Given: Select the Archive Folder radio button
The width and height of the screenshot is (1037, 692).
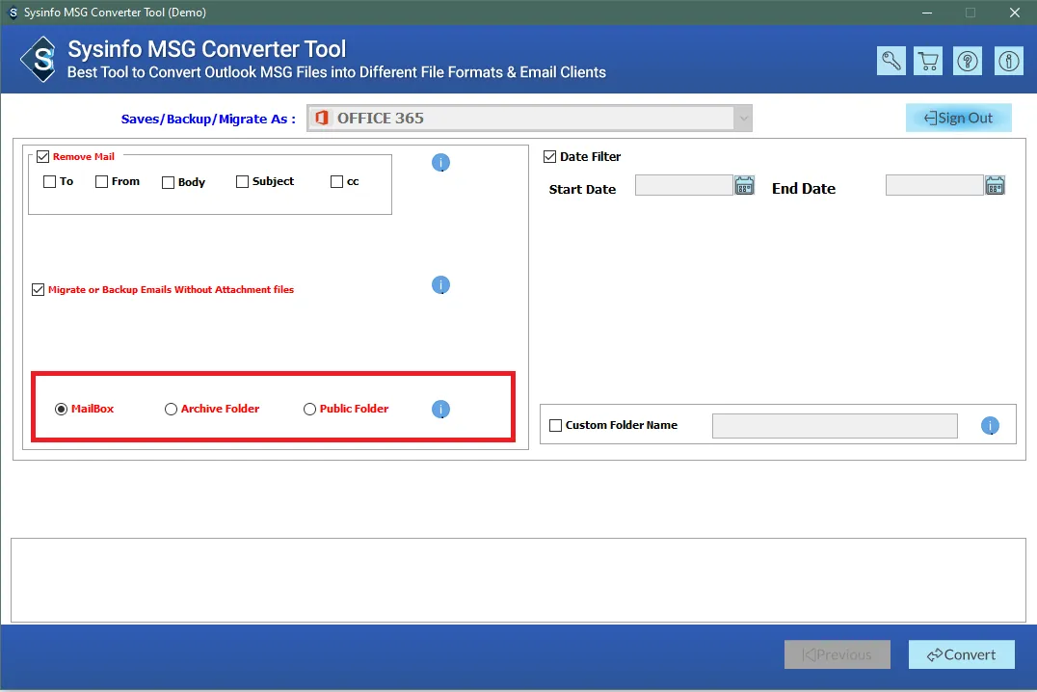Looking at the screenshot, I should (x=172, y=409).
